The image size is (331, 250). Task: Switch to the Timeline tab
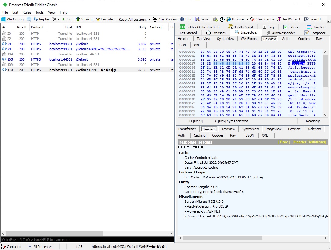pos(316,27)
